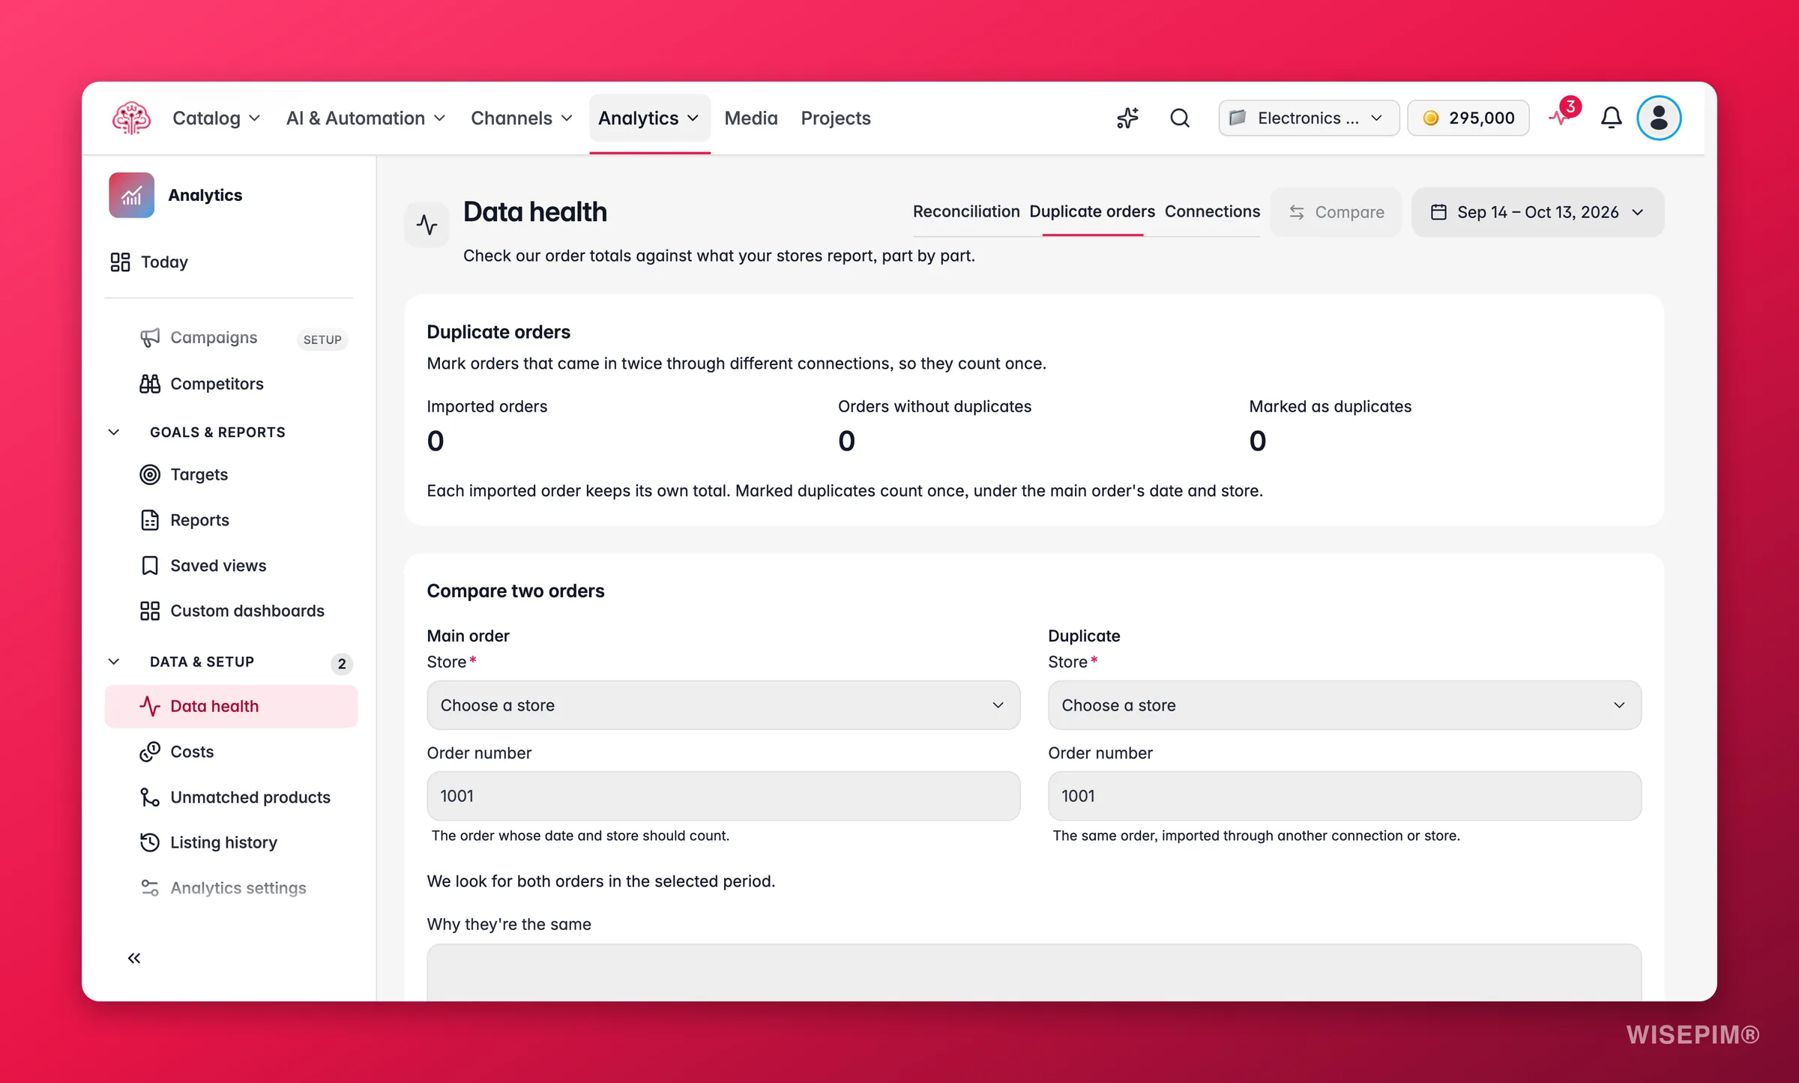The width and height of the screenshot is (1799, 1083).
Task: Expand the AI & Automation menu
Action: (366, 118)
